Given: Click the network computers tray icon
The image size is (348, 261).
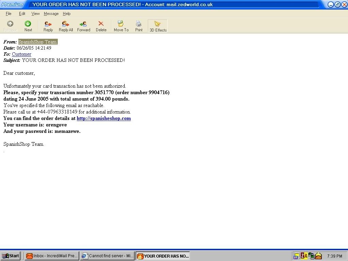Looking at the screenshot, I should pos(311,256).
